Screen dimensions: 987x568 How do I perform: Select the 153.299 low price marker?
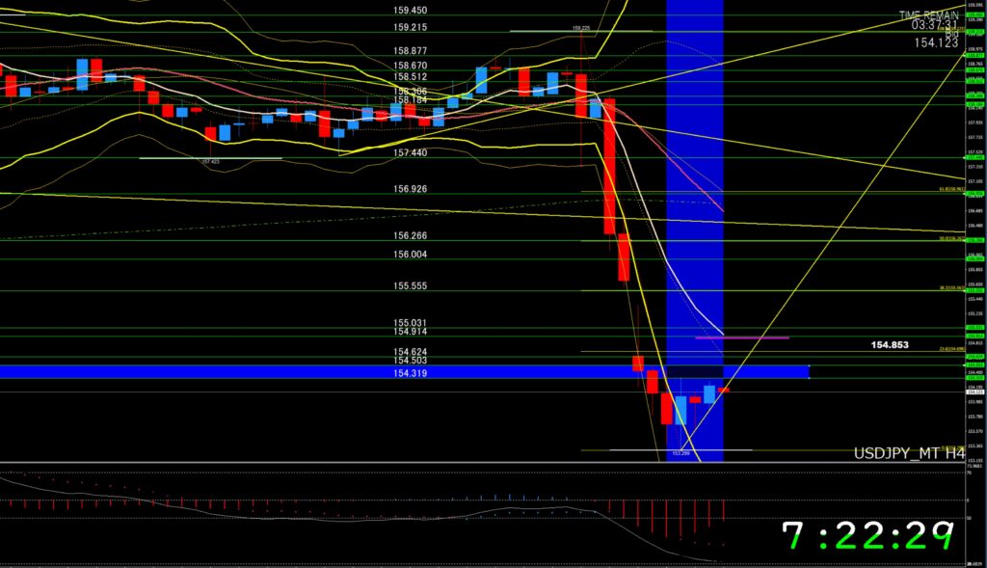[680, 452]
